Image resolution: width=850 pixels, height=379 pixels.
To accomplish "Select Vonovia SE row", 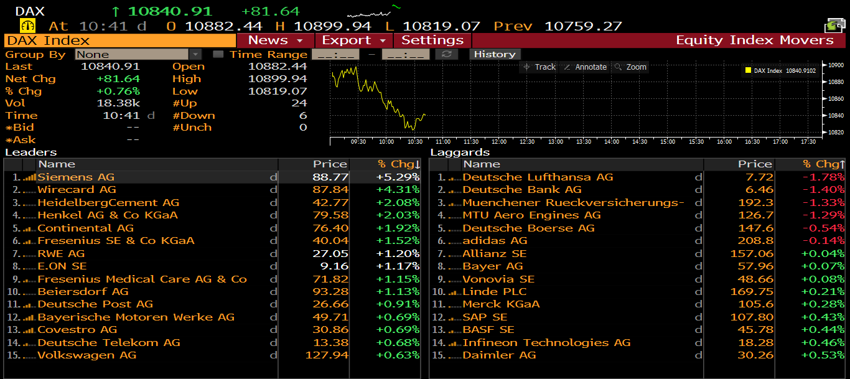I will [638, 279].
